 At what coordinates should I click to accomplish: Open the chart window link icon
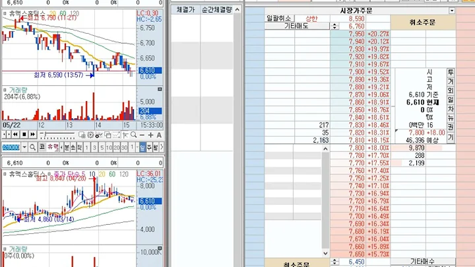pos(82,135)
